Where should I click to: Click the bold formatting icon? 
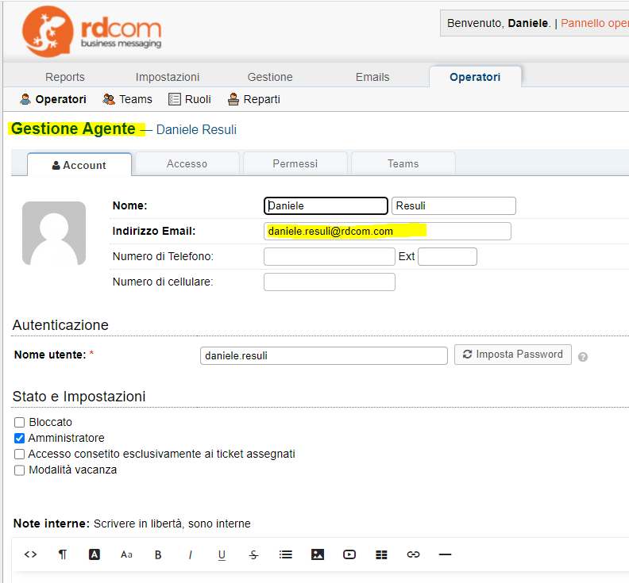(158, 554)
